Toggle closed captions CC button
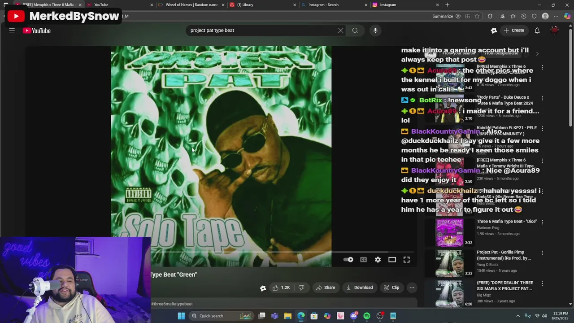Viewport: 574px width, 323px height. point(364,260)
